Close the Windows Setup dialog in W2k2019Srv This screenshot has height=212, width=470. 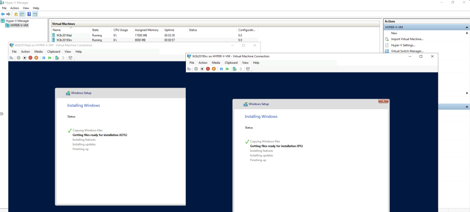pos(383,101)
